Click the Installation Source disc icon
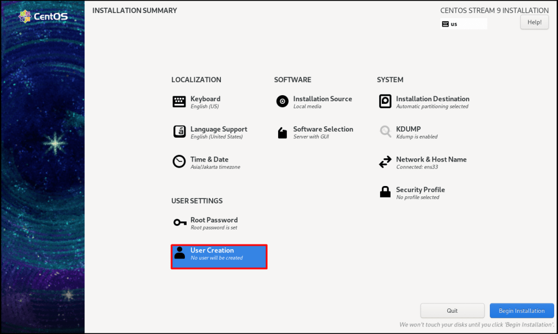Image resolution: width=558 pixels, height=334 pixels. point(282,101)
